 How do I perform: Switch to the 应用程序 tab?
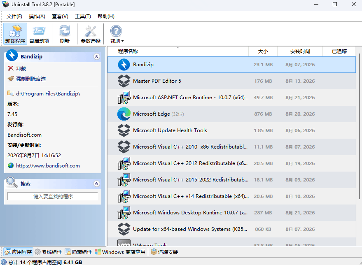point(19,252)
